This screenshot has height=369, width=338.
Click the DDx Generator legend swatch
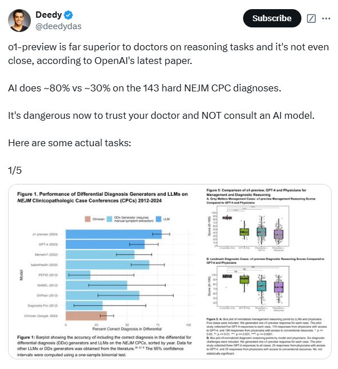[109, 219]
